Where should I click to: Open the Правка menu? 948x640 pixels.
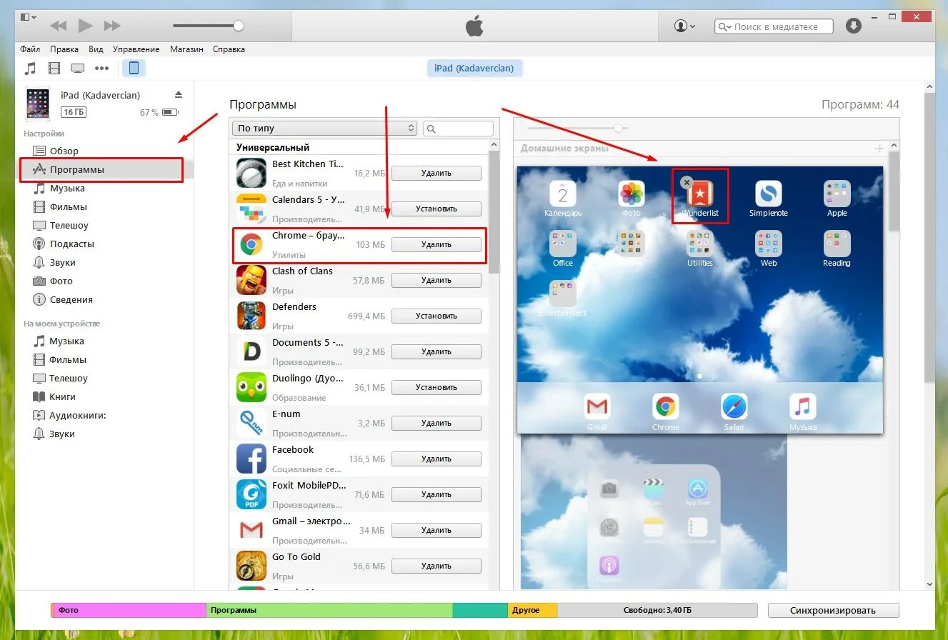64,49
